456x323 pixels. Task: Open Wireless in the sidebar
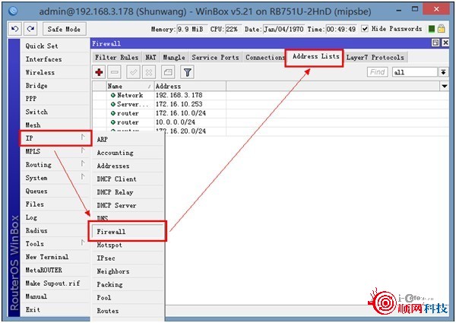click(55, 72)
